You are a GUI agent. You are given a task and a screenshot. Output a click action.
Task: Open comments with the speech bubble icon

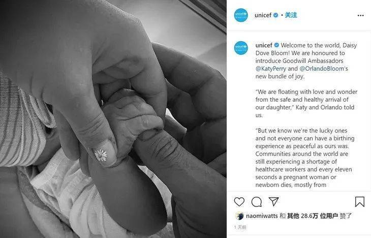click(257, 202)
